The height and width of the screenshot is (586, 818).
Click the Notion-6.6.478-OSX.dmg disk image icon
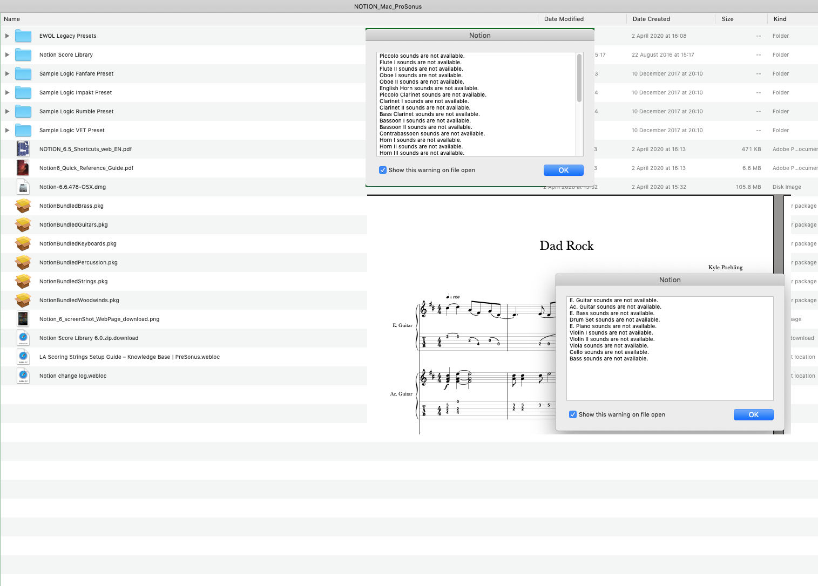click(x=23, y=187)
